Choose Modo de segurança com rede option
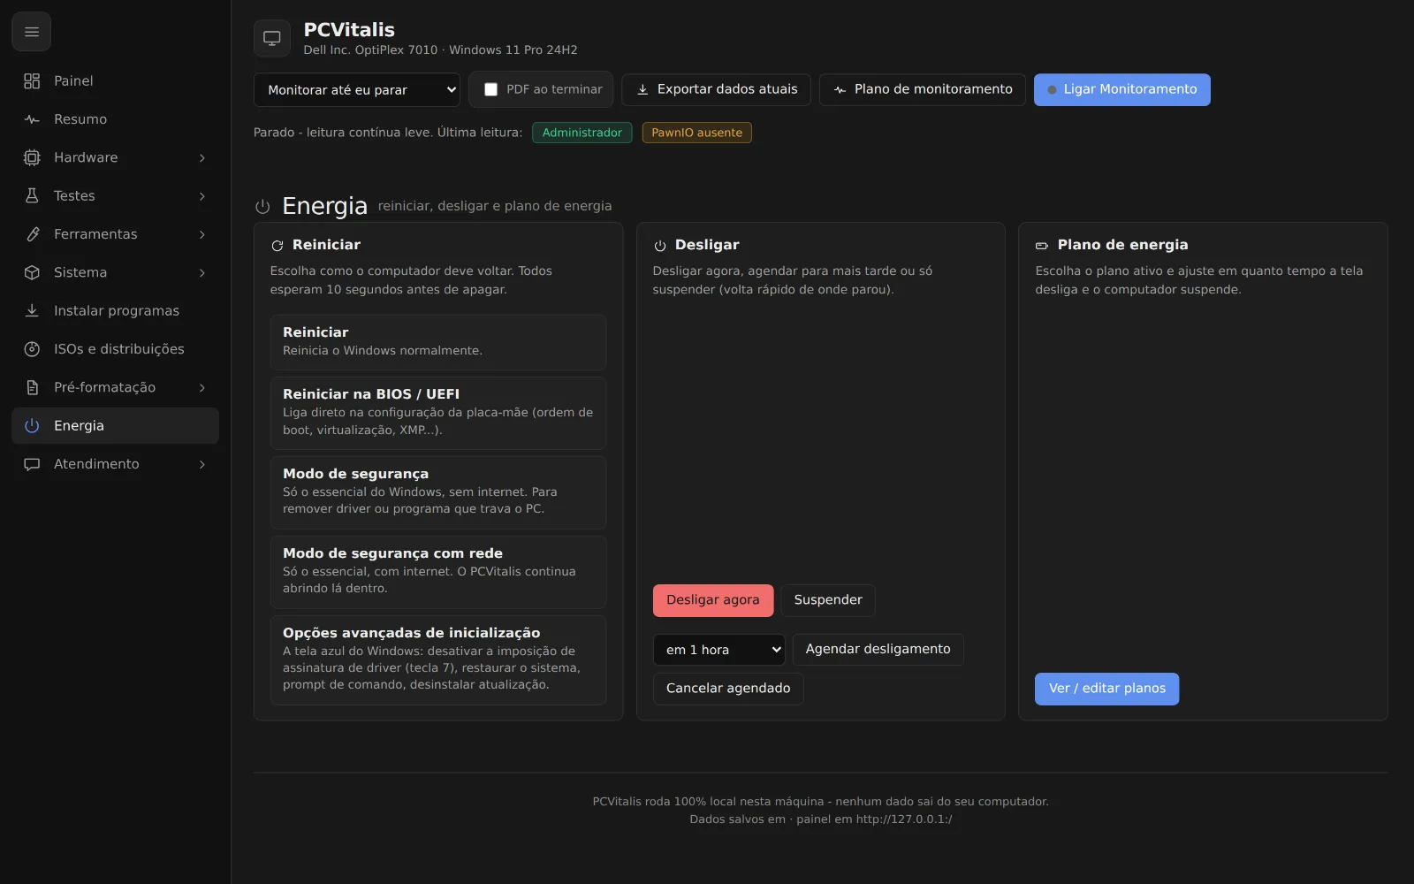Screen dimensions: 1414x884 coord(438,572)
